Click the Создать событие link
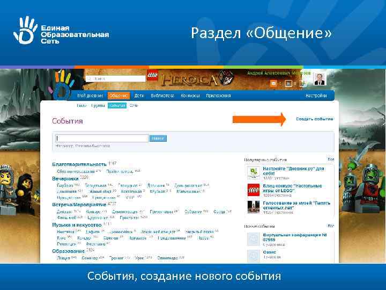This screenshot has height=290, width=386. pos(314,119)
